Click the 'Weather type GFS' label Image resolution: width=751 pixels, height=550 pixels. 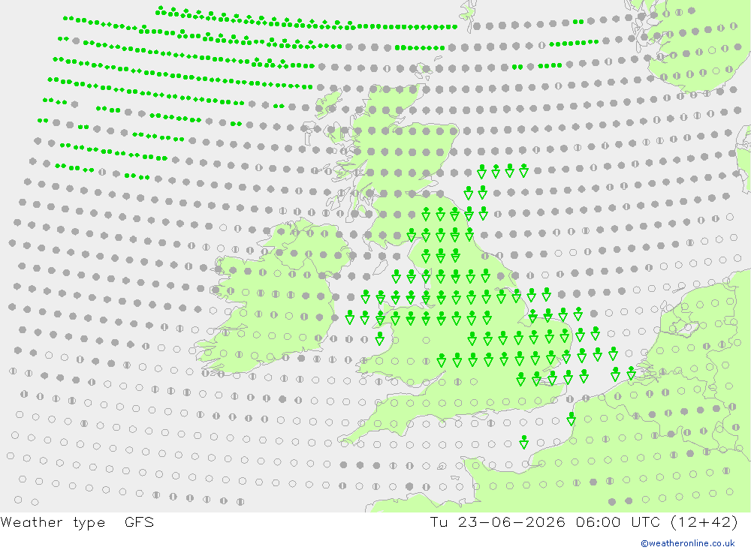coord(77,522)
